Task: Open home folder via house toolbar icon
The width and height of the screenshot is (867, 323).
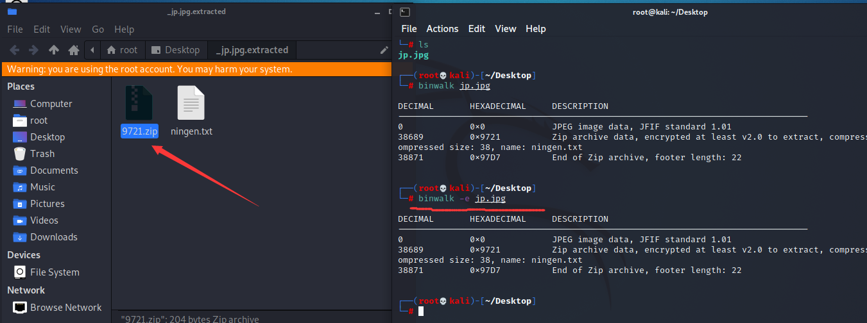Action: click(74, 50)
